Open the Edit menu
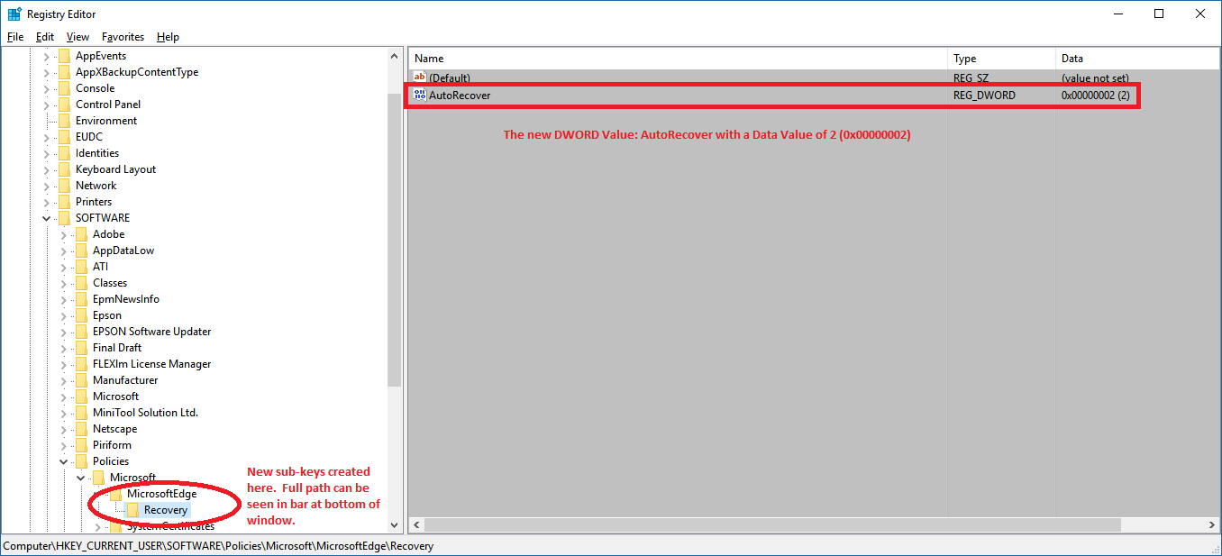 point(45,37)
